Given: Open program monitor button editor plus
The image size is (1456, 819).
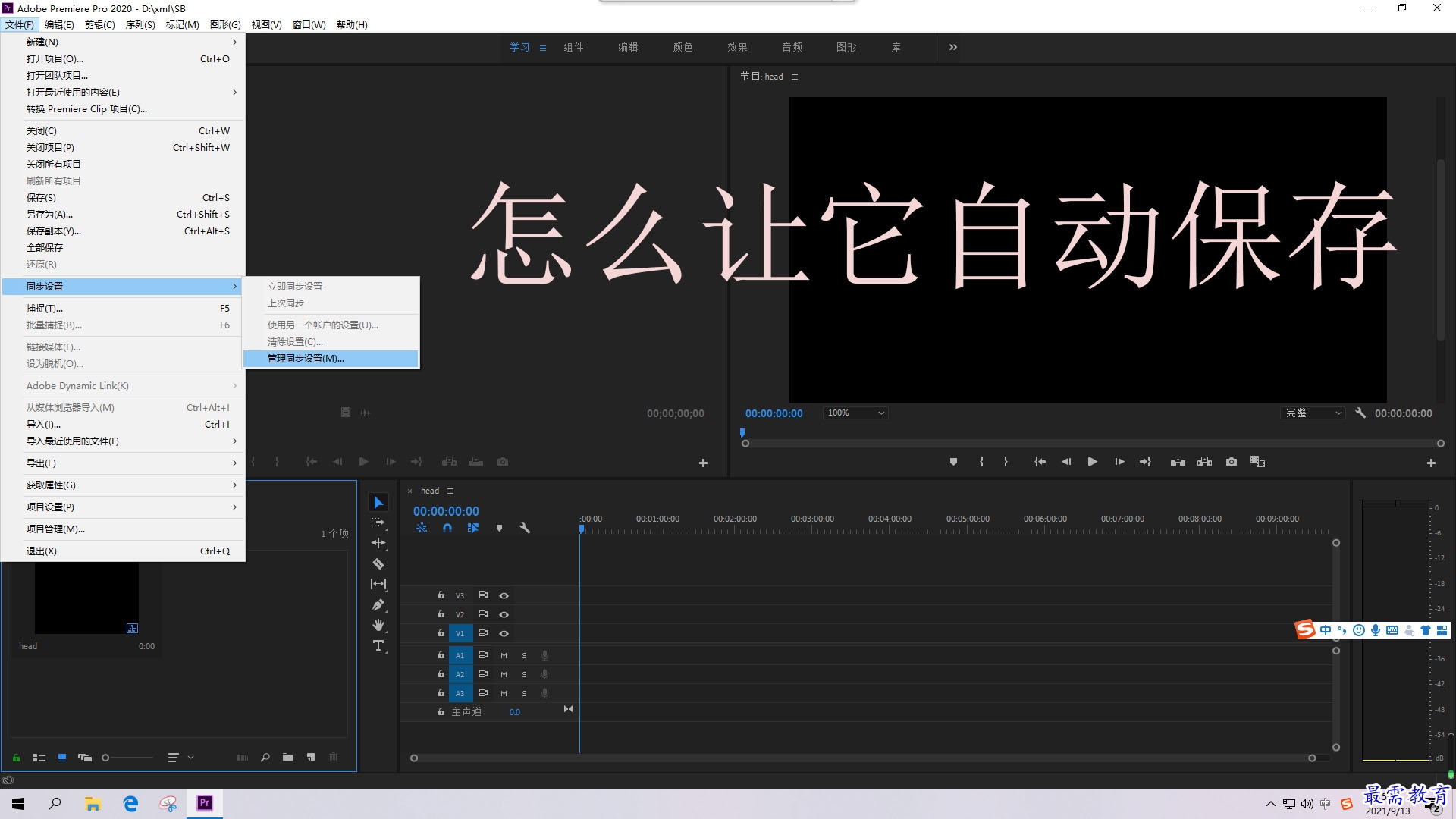Looking at the screenshot, I should pyautogui.click(x=1431, y=463).
